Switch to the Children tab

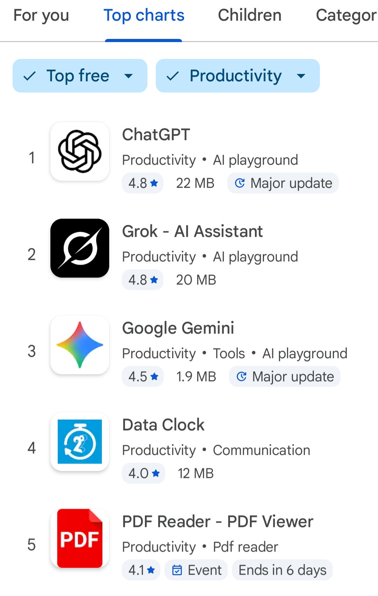pyautogui.click(x=250, y=15)
